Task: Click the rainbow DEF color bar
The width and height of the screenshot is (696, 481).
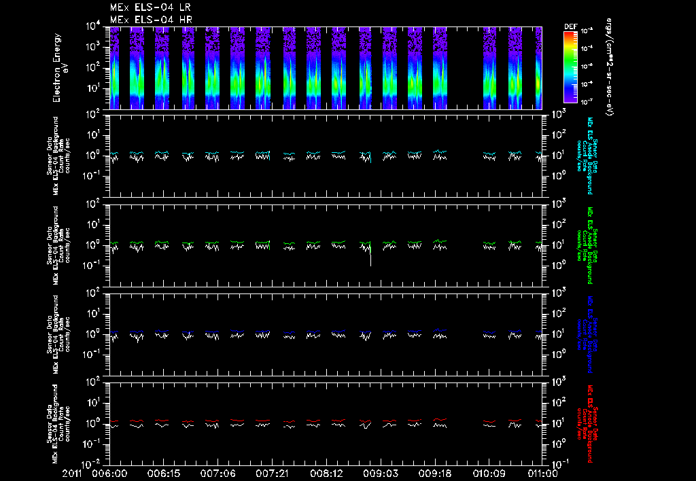Action: [x=570, y=67]
